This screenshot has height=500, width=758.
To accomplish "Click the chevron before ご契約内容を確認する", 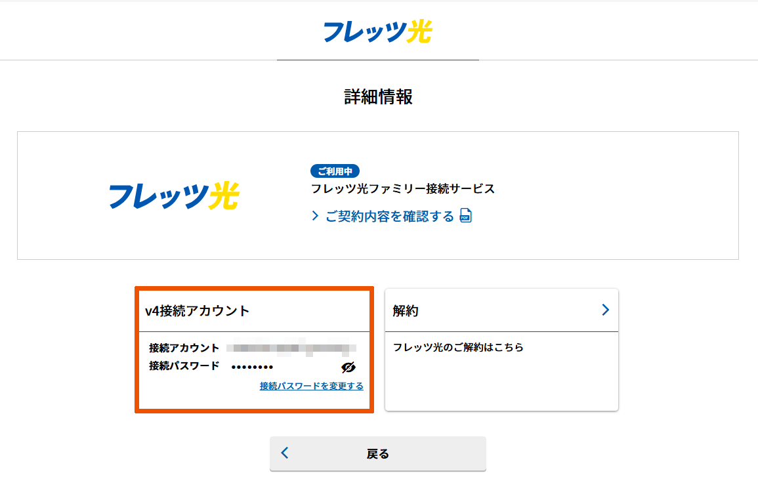I will (x=316, y=216).
